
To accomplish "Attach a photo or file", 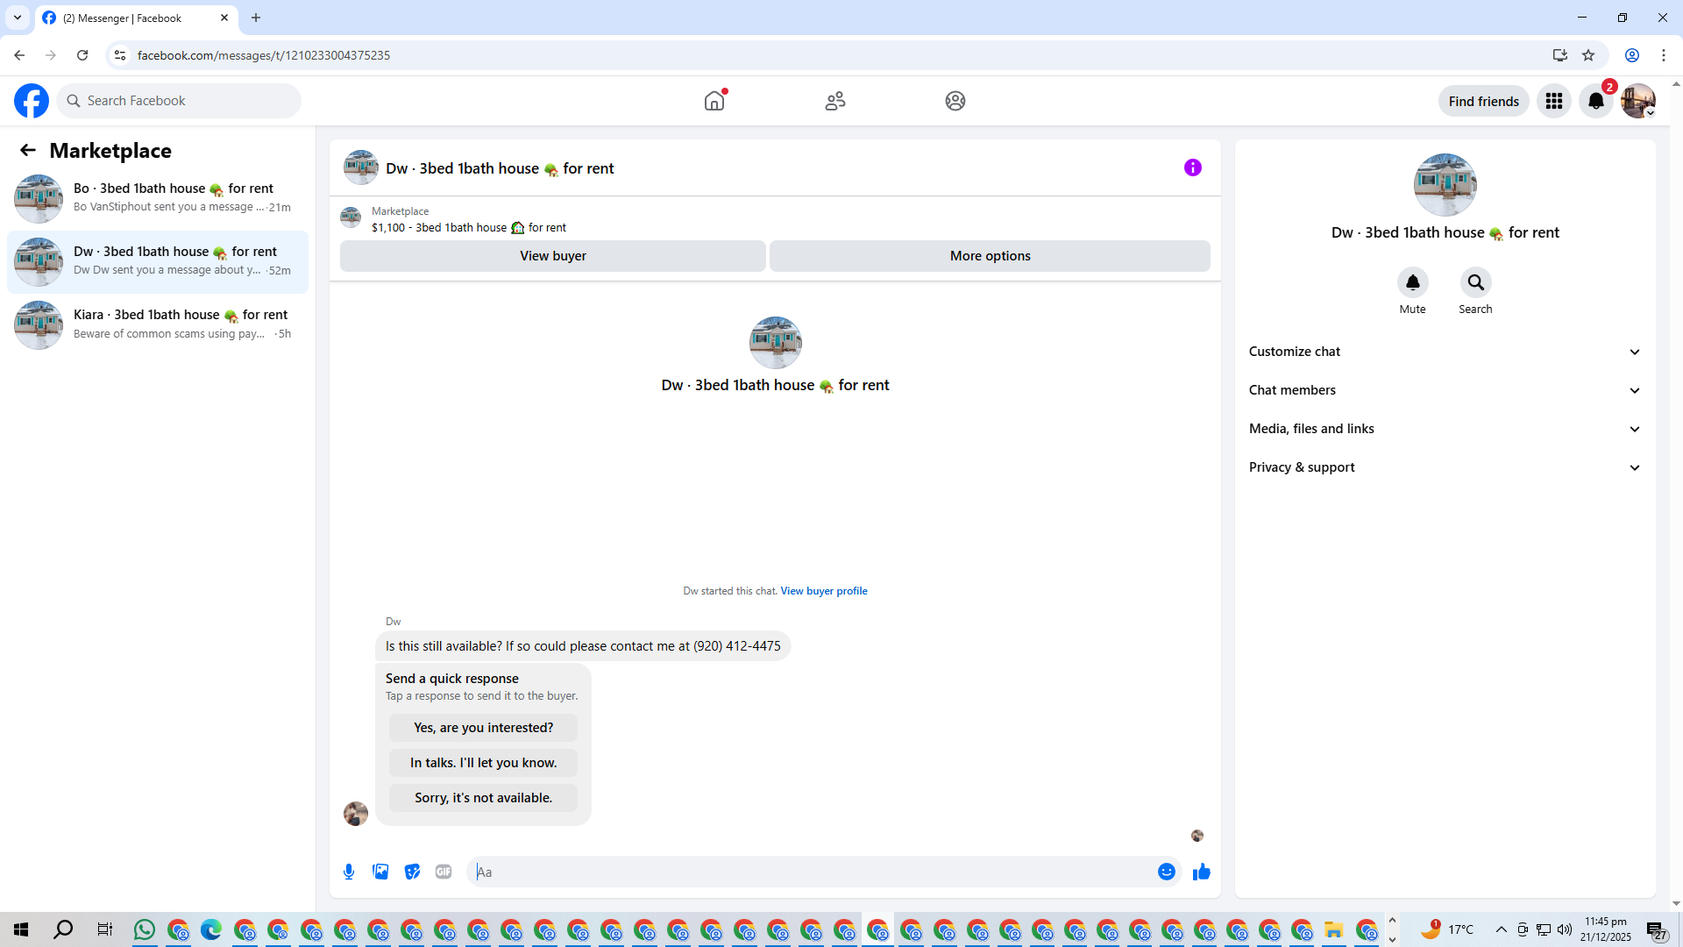I will click(380, 872).
